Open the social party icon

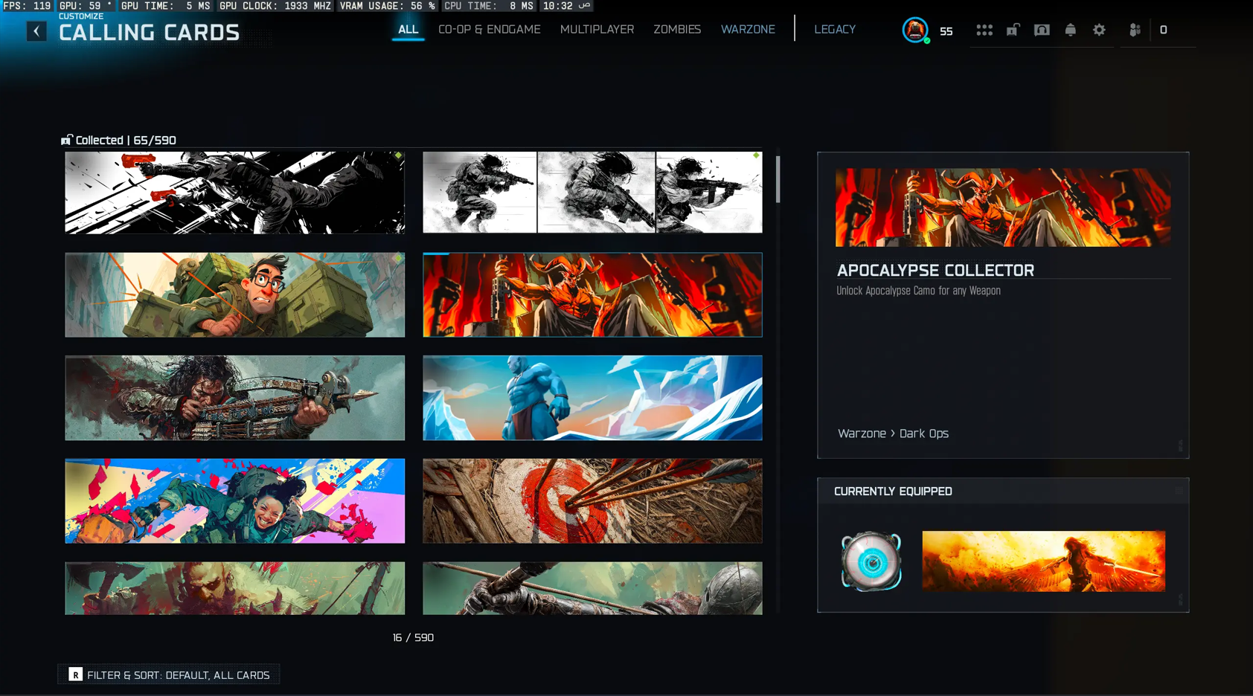[x=1135, y=30]
